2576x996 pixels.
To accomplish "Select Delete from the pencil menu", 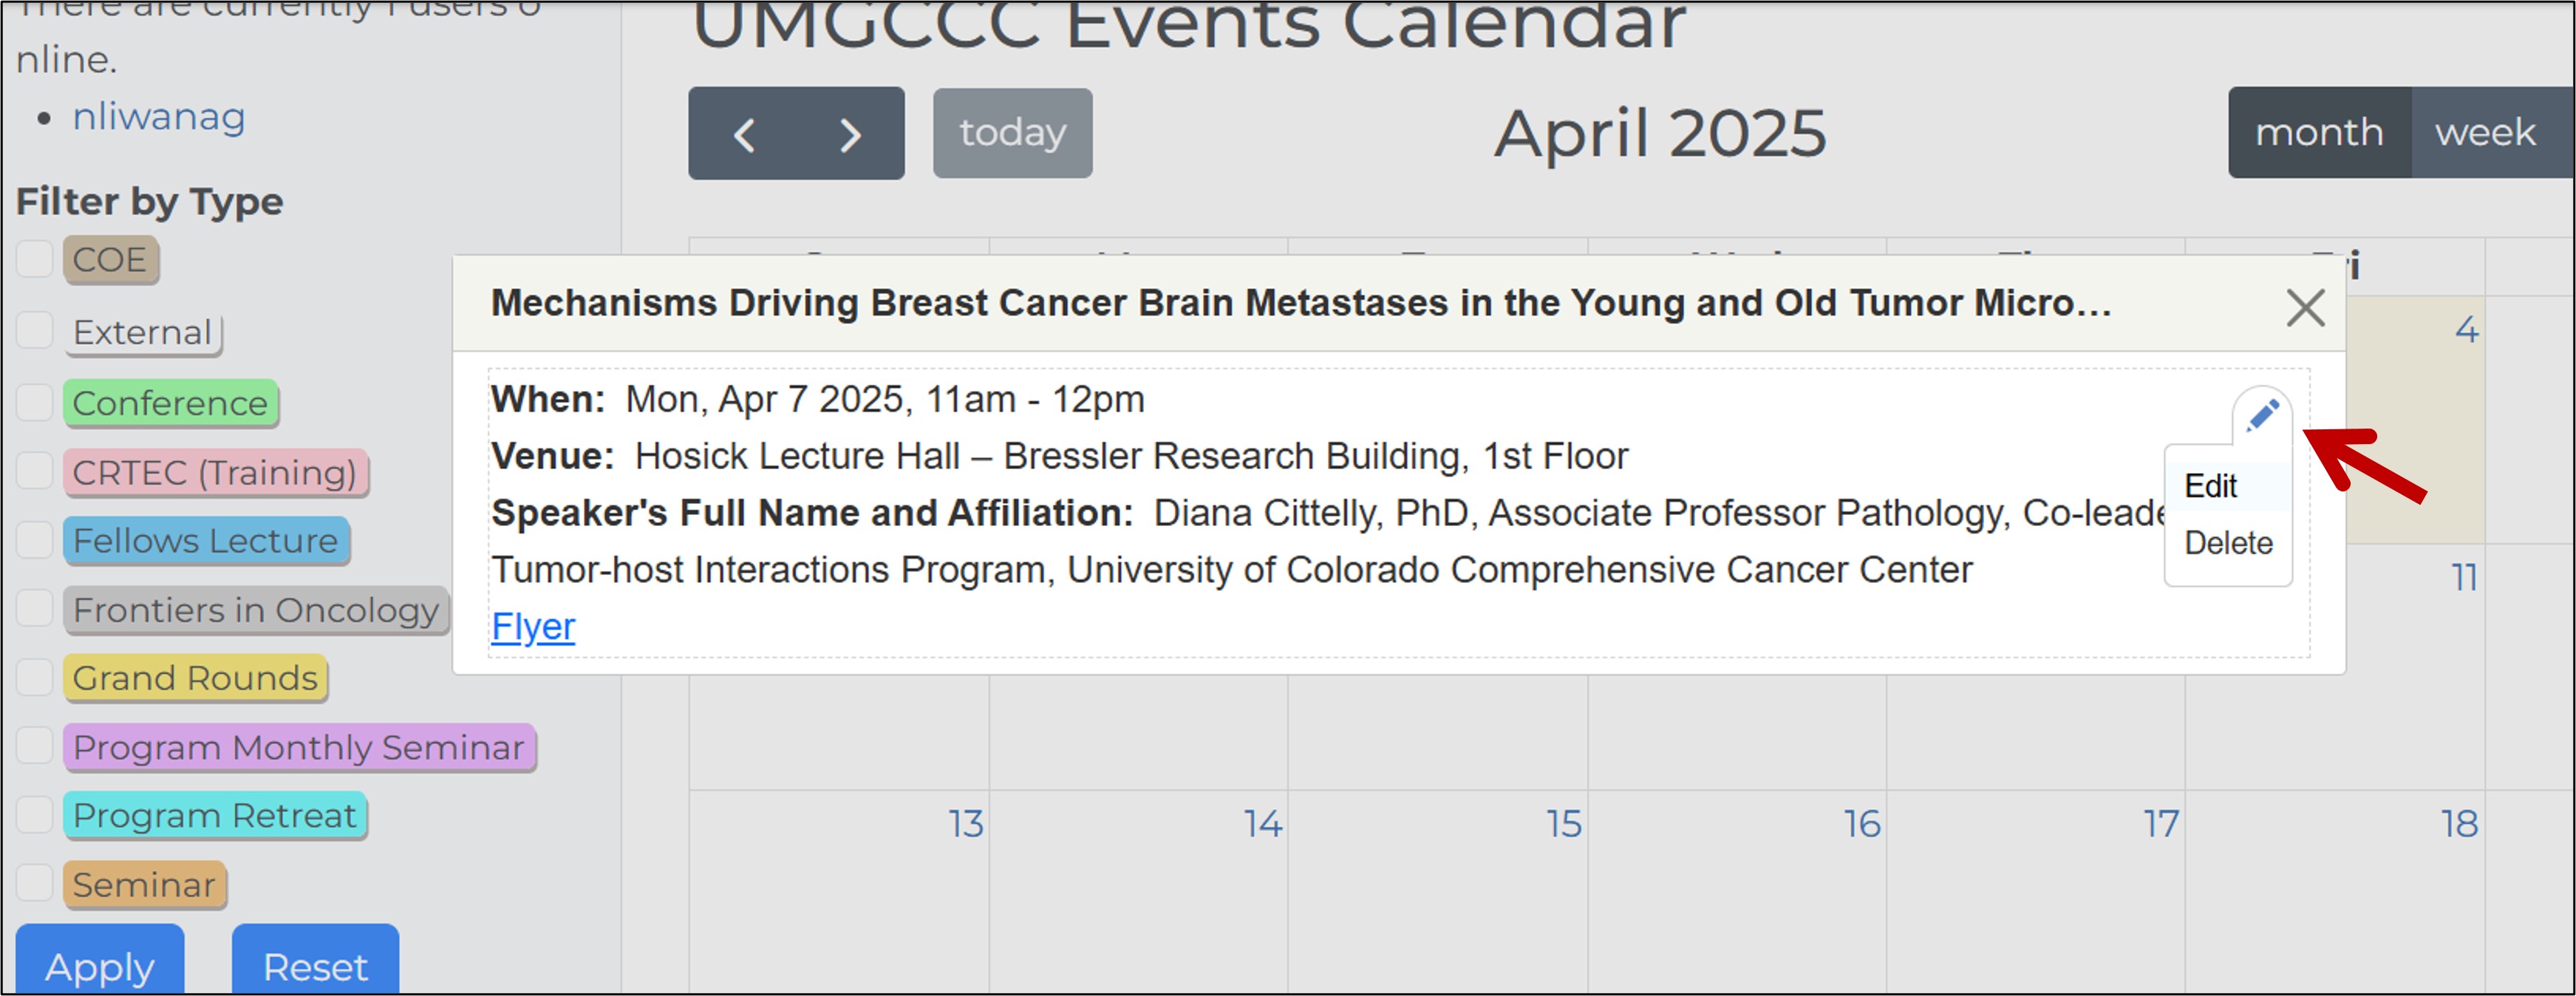I will pos(2227,544).
